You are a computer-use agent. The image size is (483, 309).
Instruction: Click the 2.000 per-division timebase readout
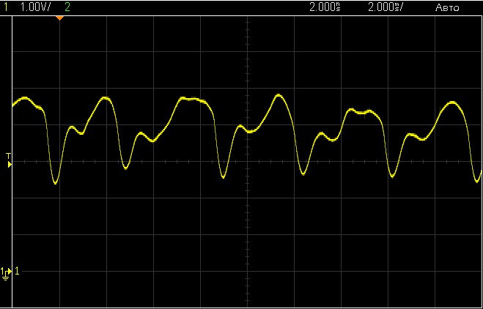click(385, 7)
